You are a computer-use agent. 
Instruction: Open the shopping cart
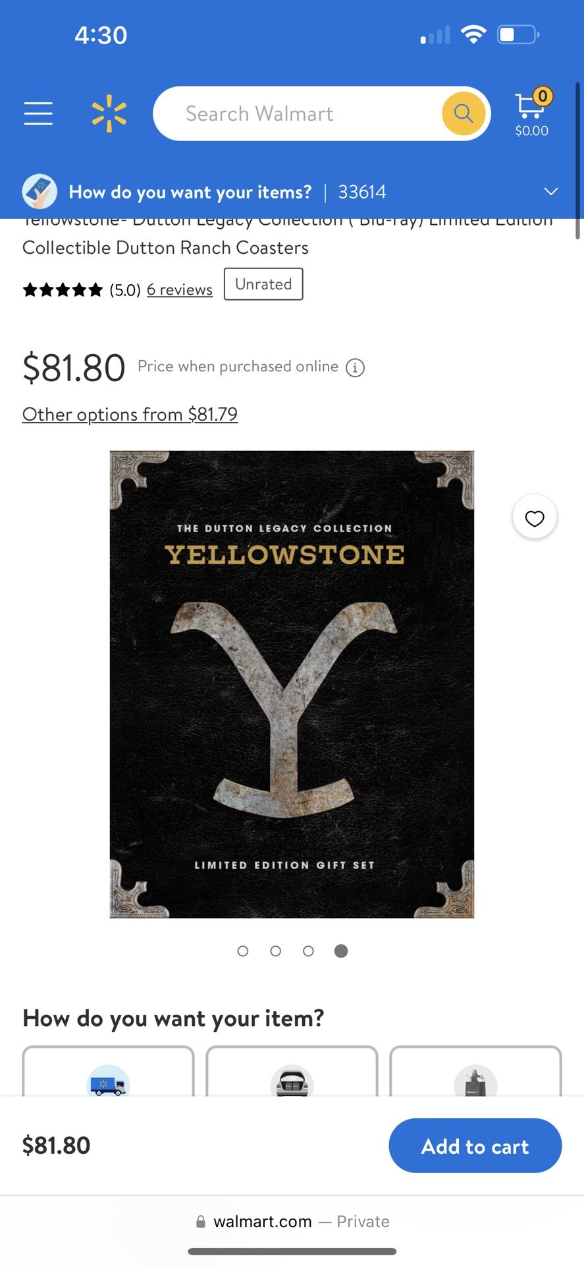coord(531,112)
